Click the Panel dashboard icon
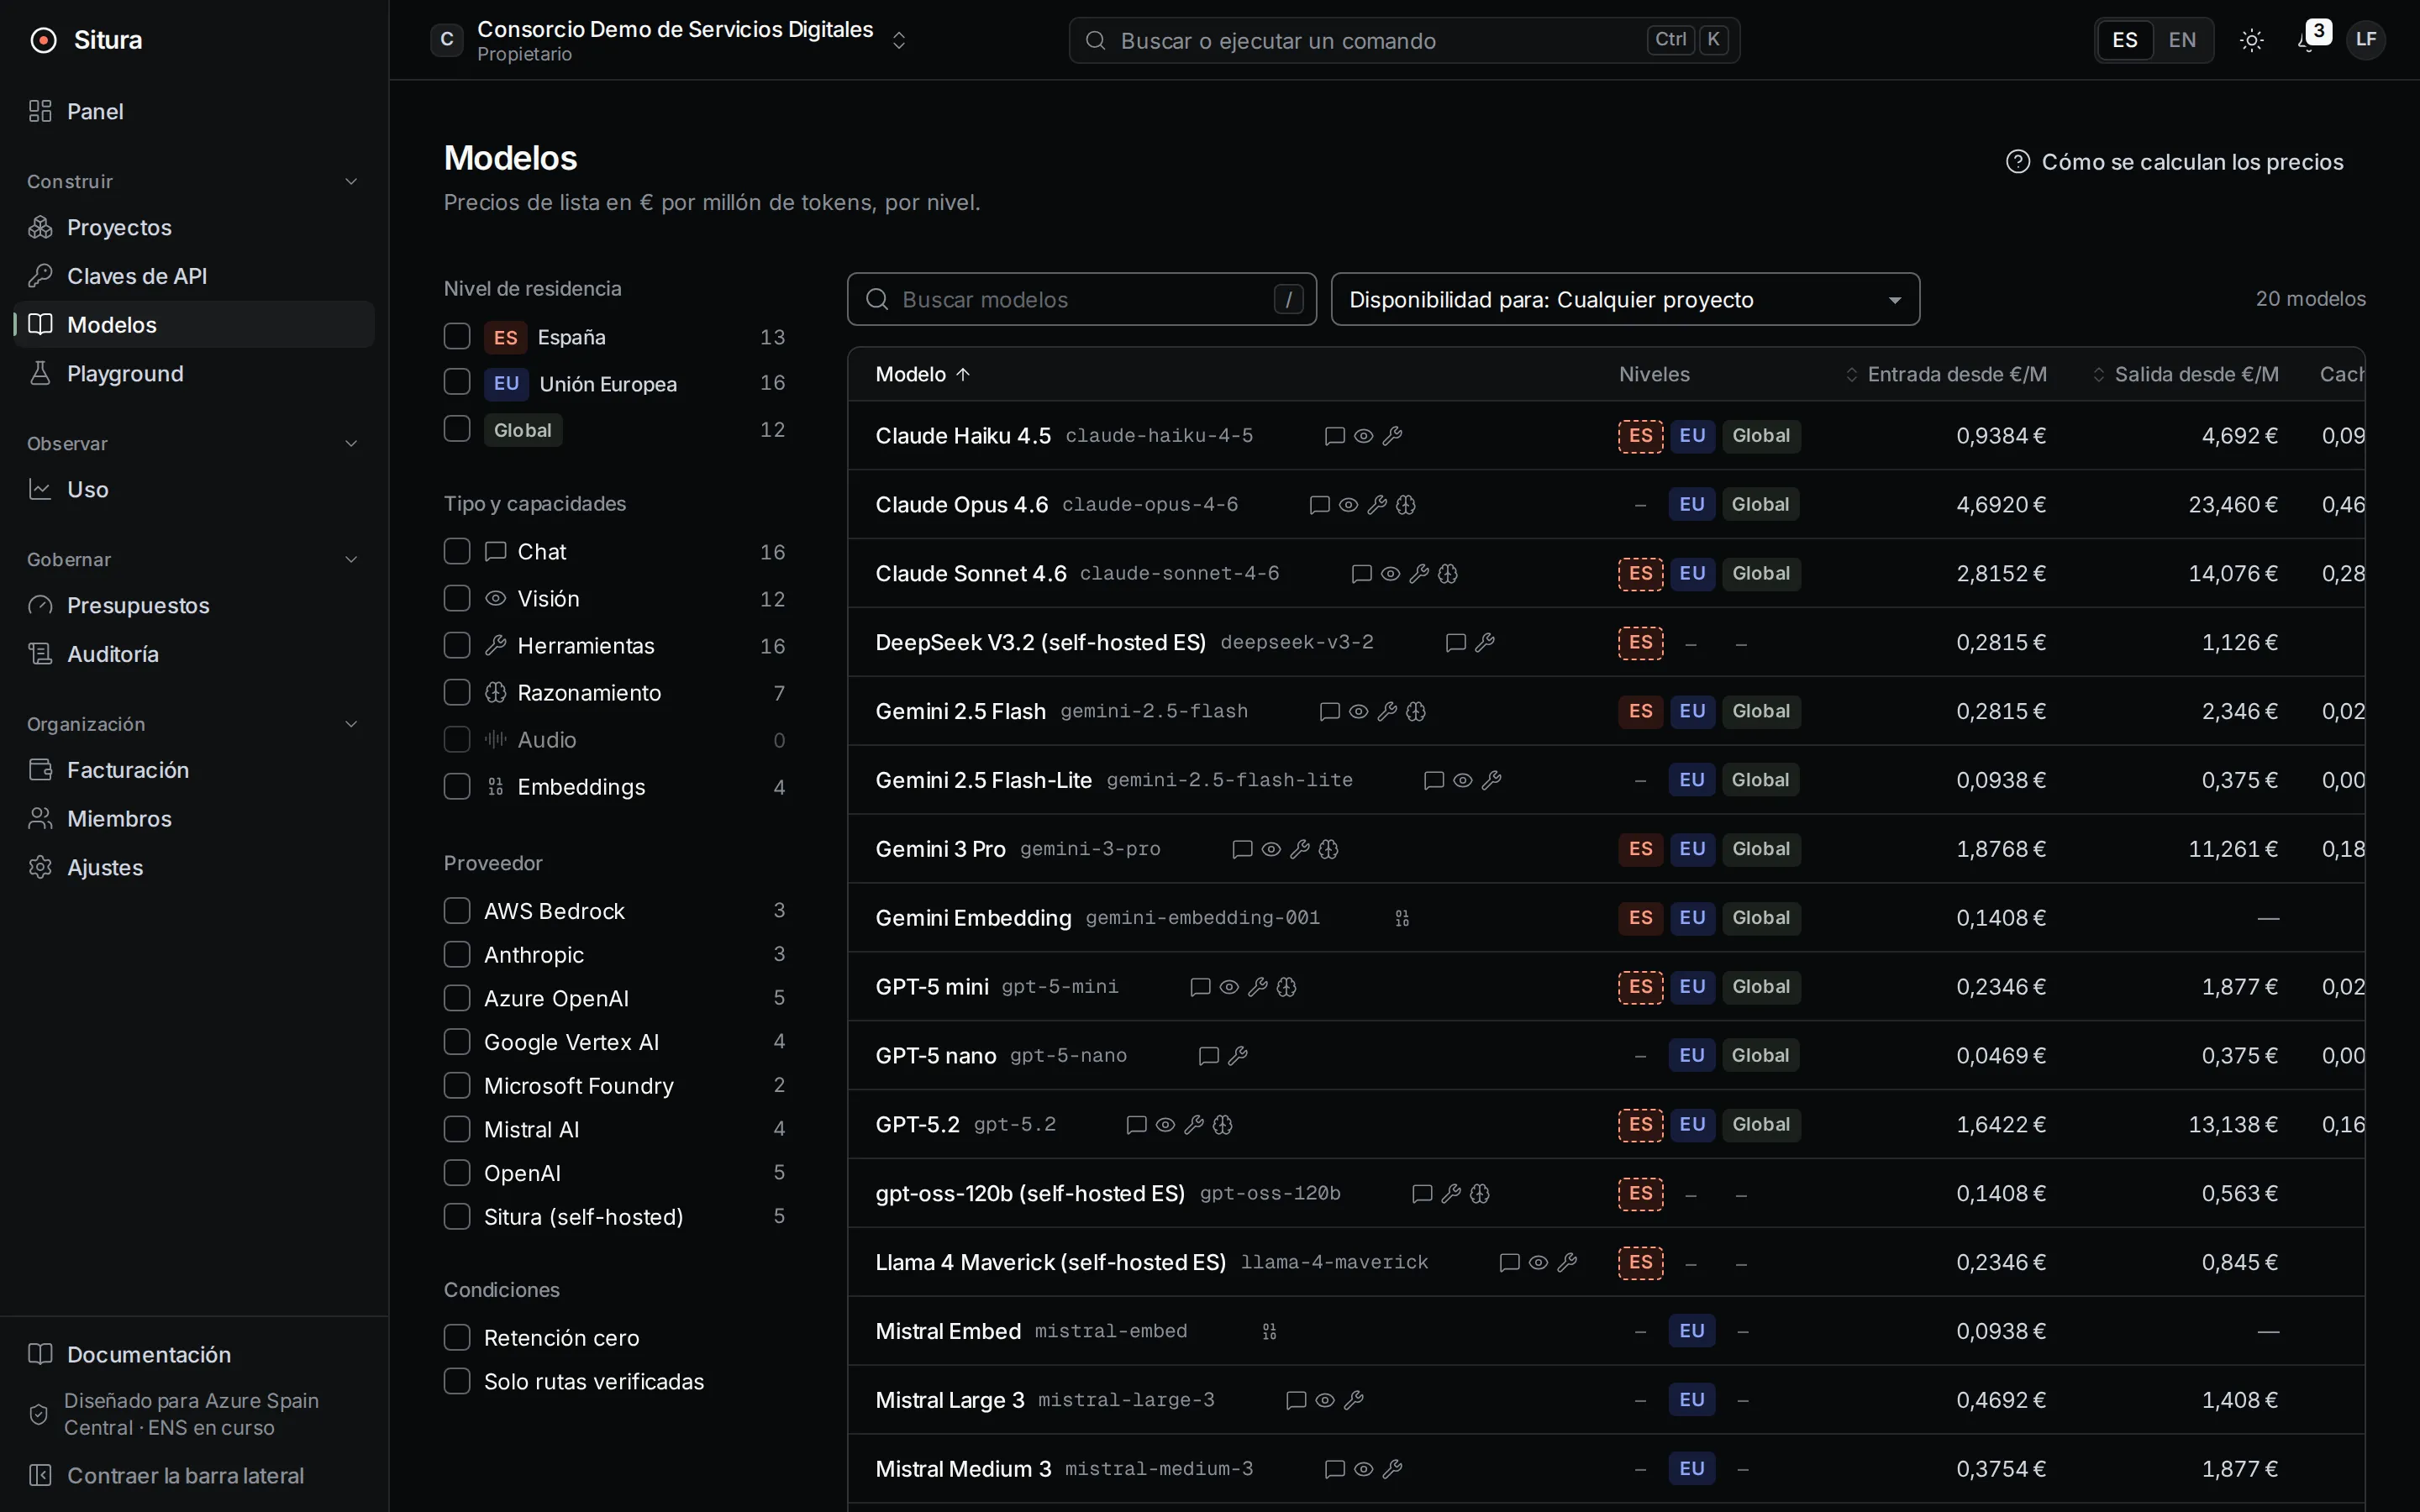 [40, 111]
